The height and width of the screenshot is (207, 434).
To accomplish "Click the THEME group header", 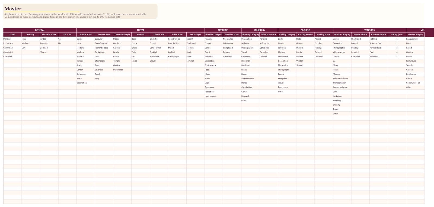I will (x=141, y=30).
